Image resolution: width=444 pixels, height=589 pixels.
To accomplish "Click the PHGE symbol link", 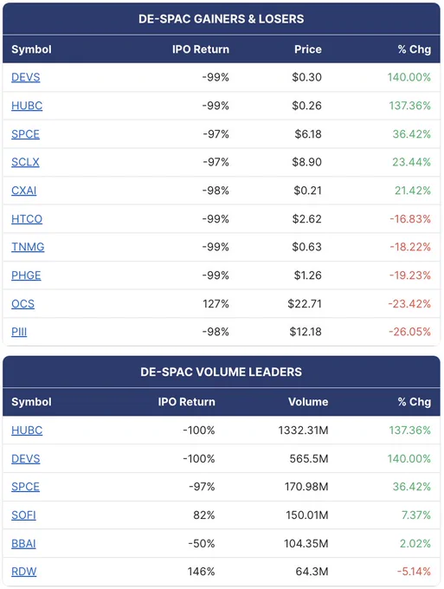I will tap(26, 275).
